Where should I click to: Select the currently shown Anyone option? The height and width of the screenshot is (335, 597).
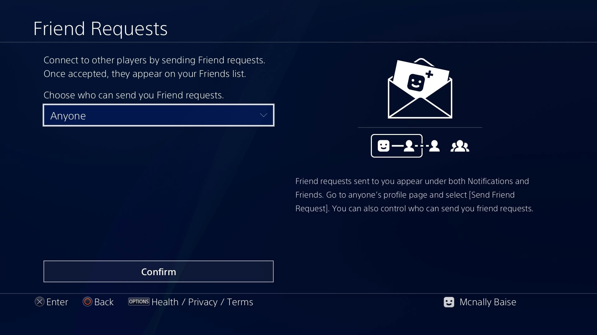(x=68, y=116)
